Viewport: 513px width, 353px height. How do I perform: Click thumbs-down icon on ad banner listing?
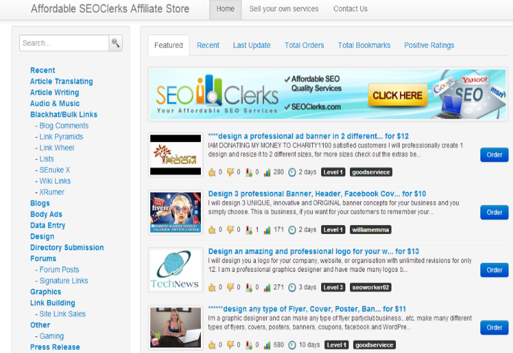230,172
